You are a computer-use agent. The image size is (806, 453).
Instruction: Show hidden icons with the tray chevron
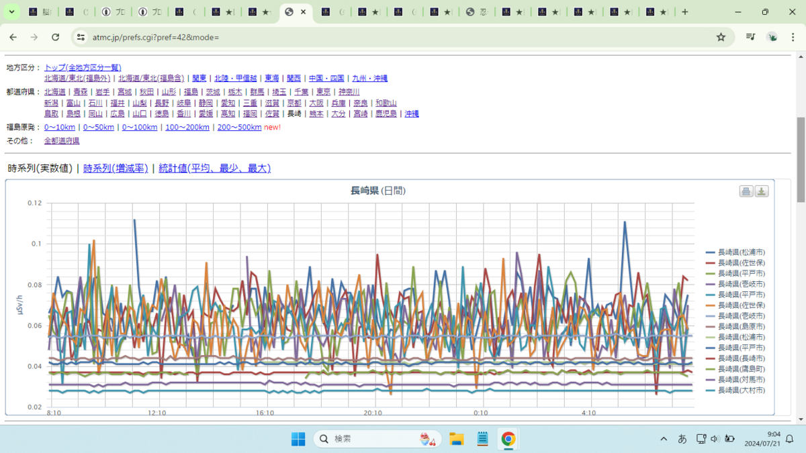[664, 439]
